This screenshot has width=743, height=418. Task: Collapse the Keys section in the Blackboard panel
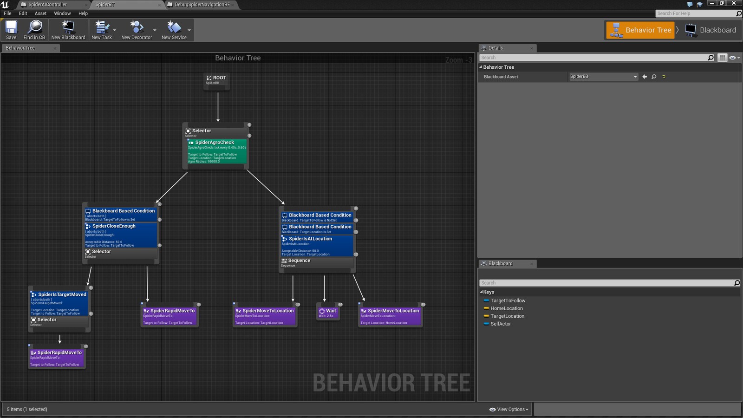(x=482, y=292)
